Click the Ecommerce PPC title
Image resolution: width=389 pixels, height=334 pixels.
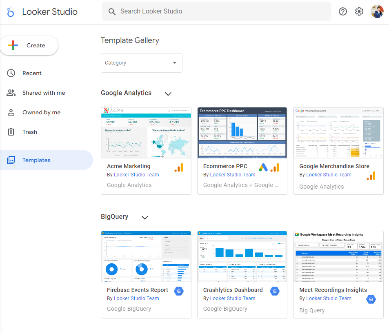225,166
